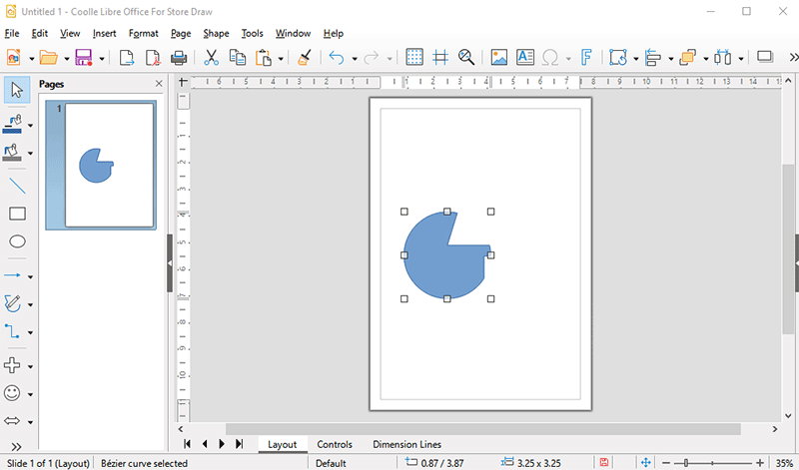Click the Insert Image icon
This screenshot has height=470, width=799.
(x=498, y=58)
